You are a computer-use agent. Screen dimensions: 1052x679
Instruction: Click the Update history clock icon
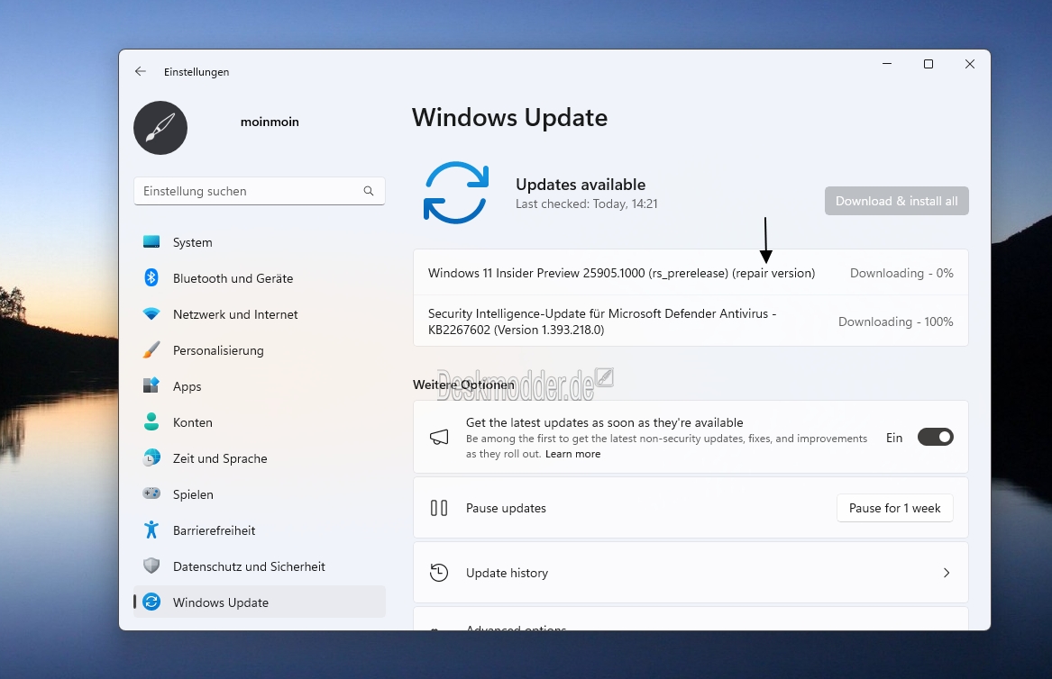[439, 573]
